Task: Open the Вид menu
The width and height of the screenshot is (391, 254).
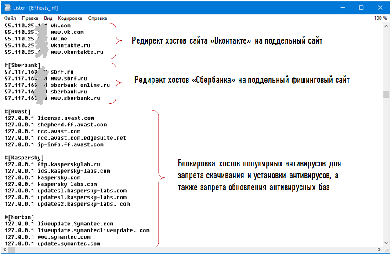Action: point(48,18)
